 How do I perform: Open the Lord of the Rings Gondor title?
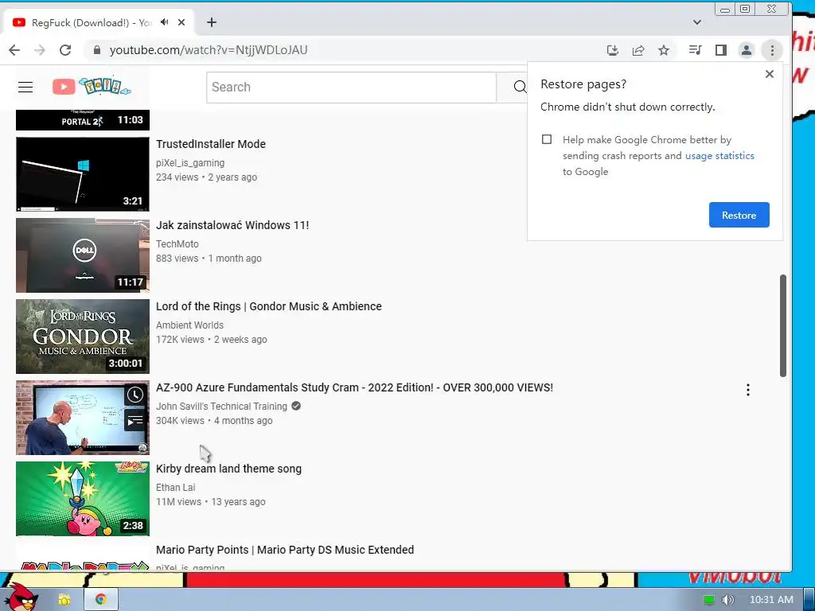(269, 306)
